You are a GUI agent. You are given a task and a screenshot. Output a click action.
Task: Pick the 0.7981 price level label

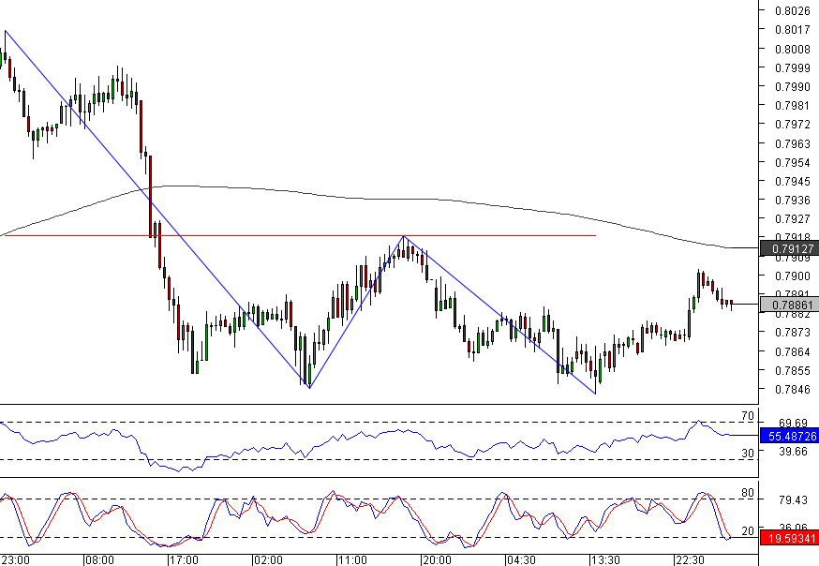793,106
